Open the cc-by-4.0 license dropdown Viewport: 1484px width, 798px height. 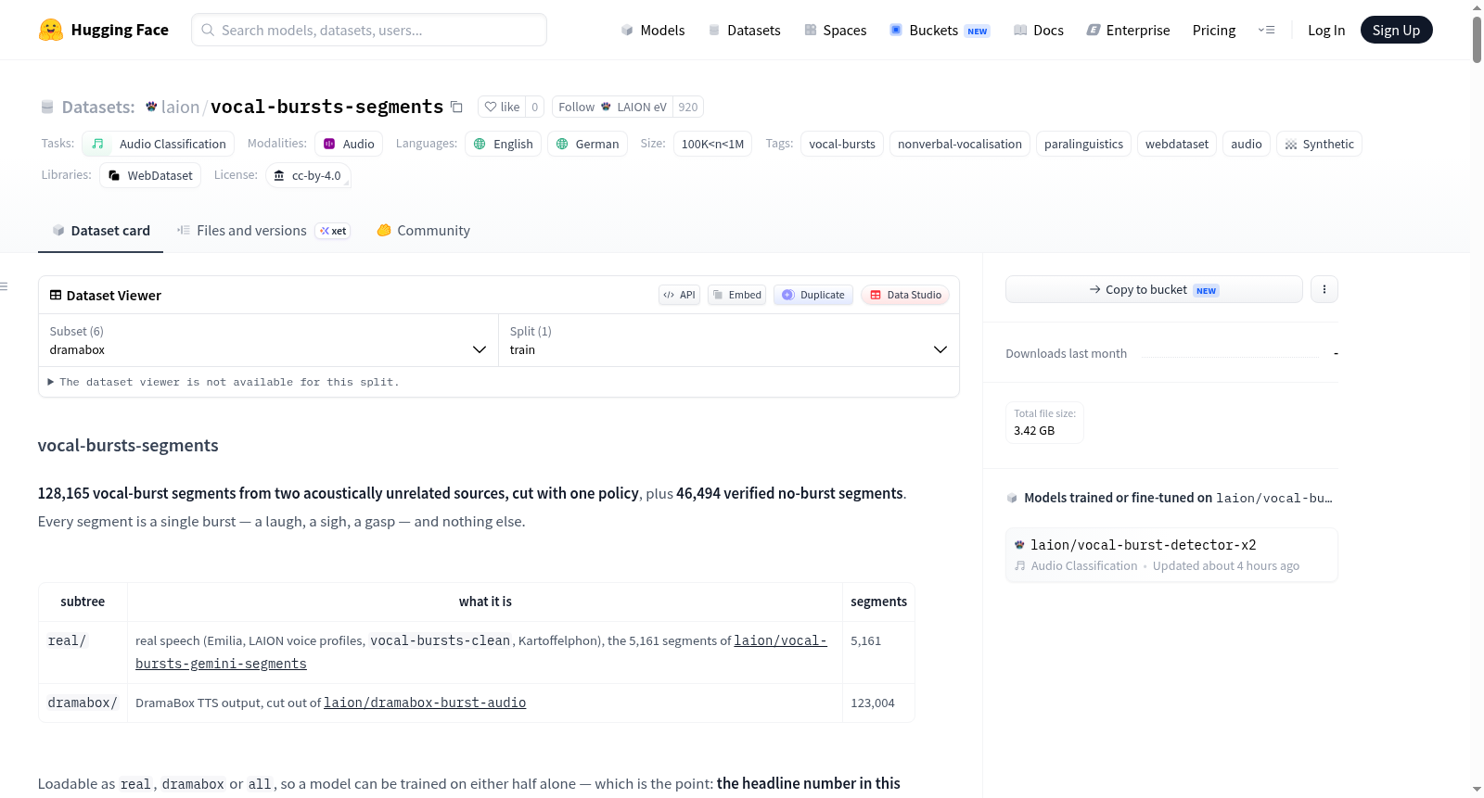pos(308,175)
